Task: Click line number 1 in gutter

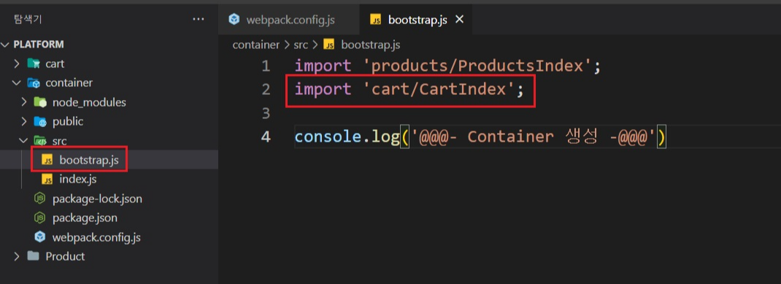Action: [266, 66]
